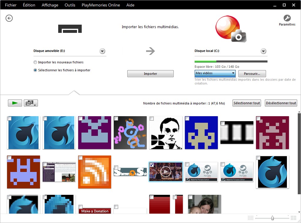Click Désélectionner tout button
301x223 pixels.
tap(281, 103)
